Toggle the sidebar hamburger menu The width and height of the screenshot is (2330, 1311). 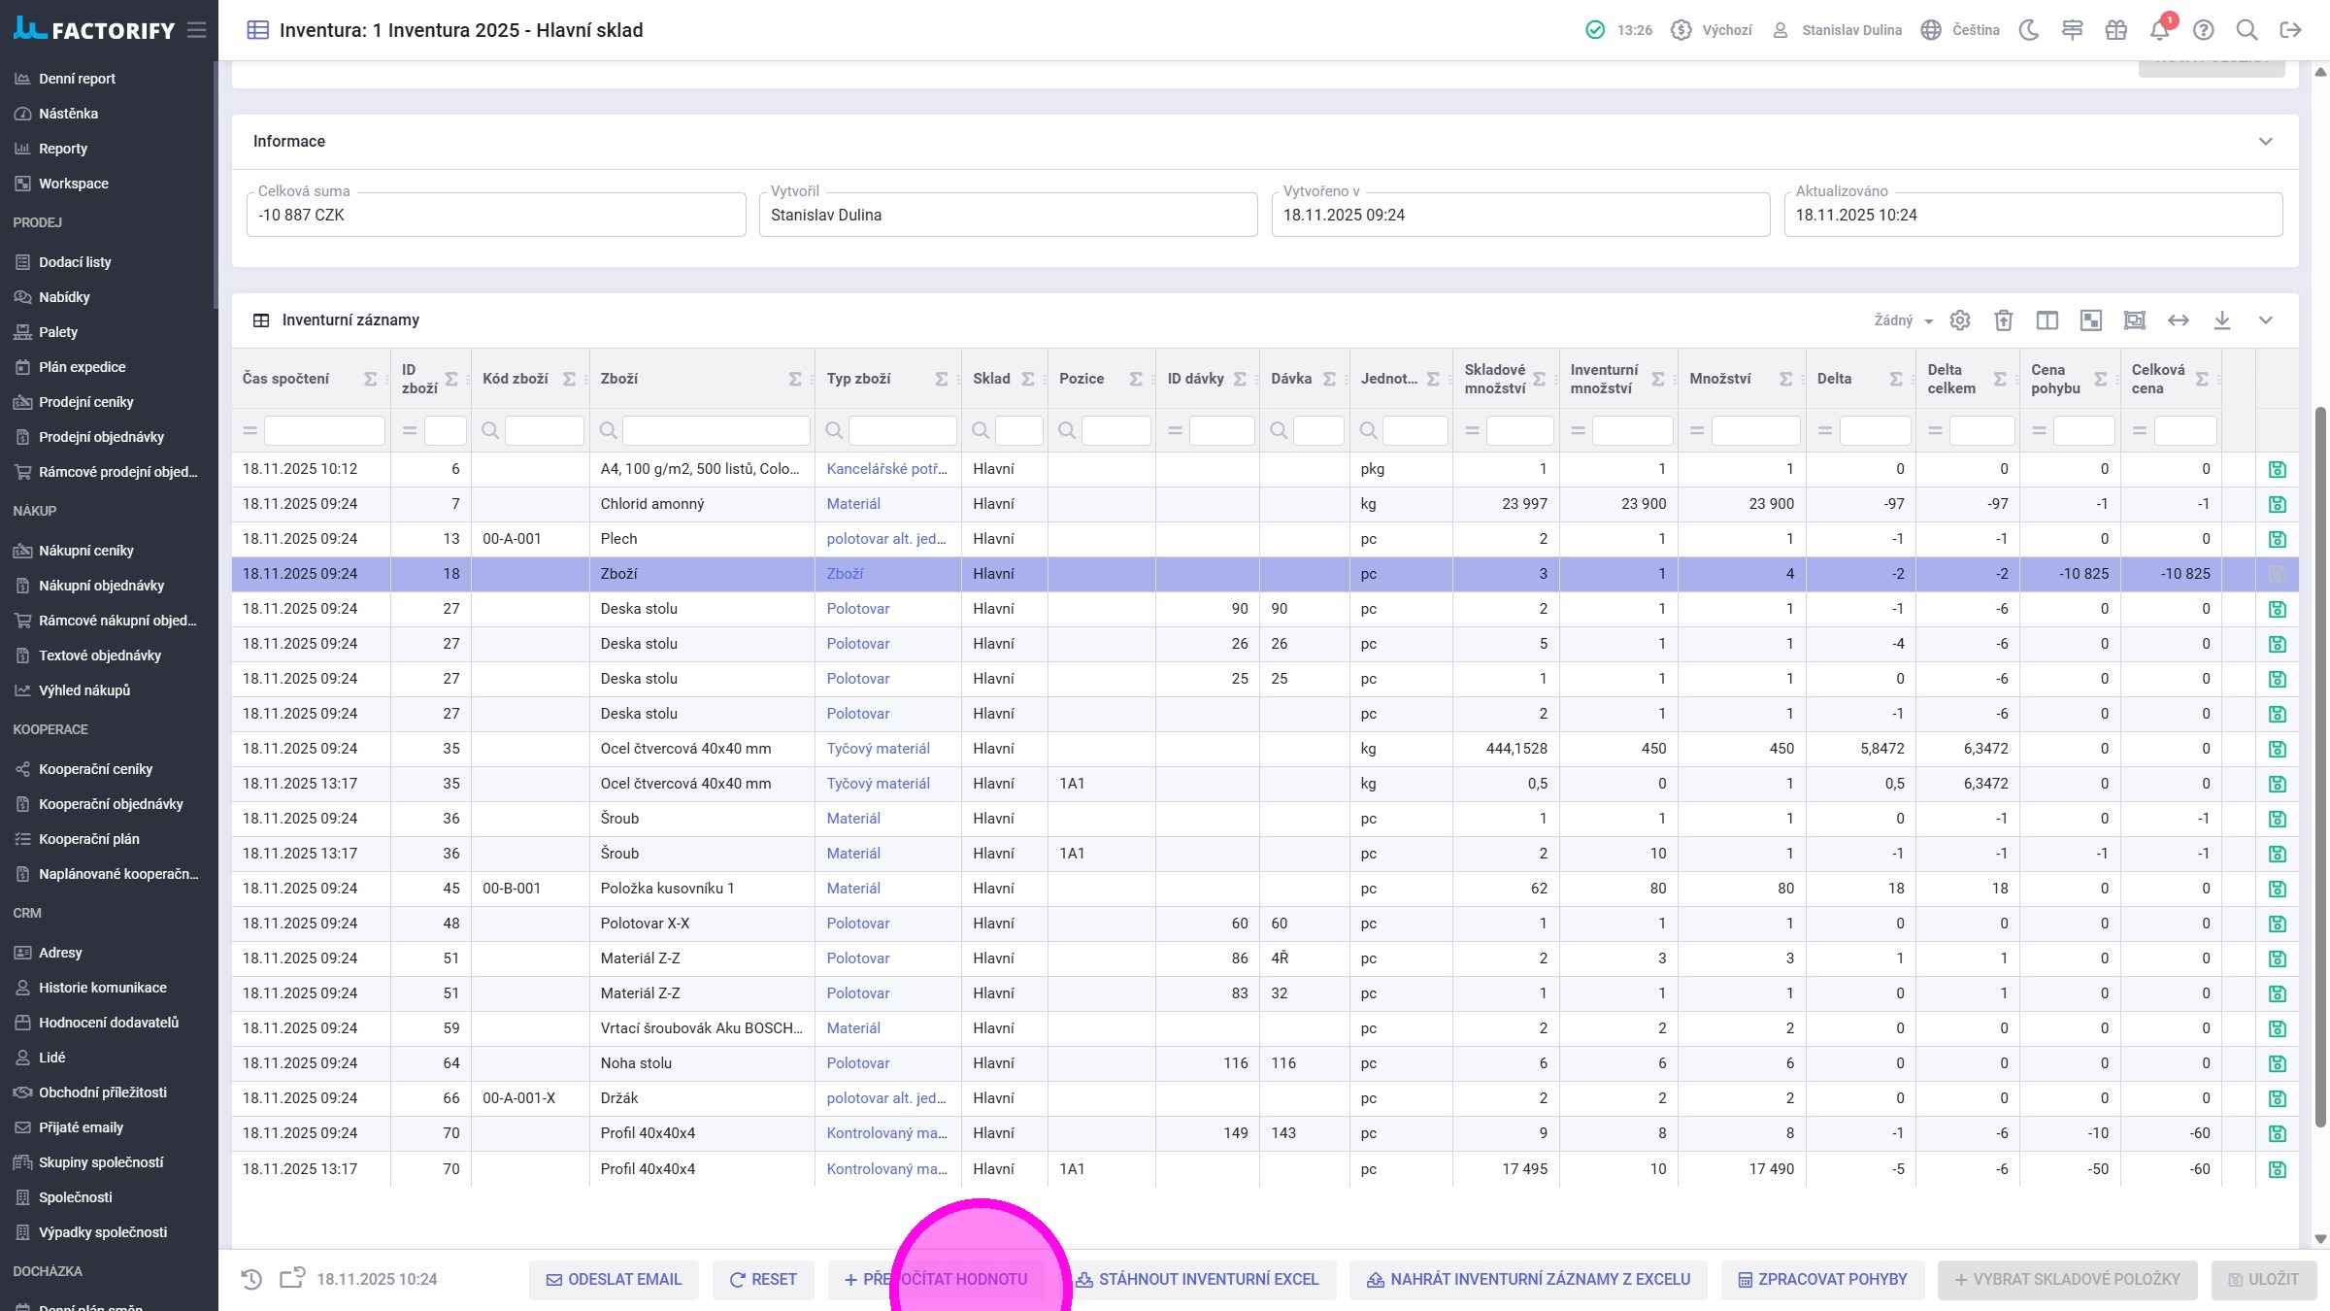click(197, 30)
